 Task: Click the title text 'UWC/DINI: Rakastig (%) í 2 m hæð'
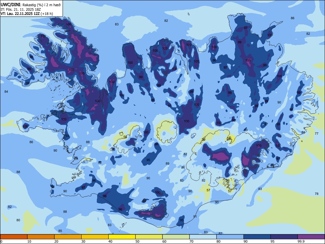tap(31, 5)
